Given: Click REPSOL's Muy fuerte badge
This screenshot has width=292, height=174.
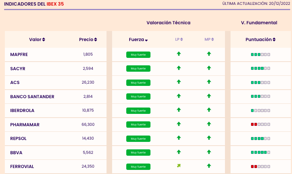Looking at the screenshot, I should pos(138,139).
